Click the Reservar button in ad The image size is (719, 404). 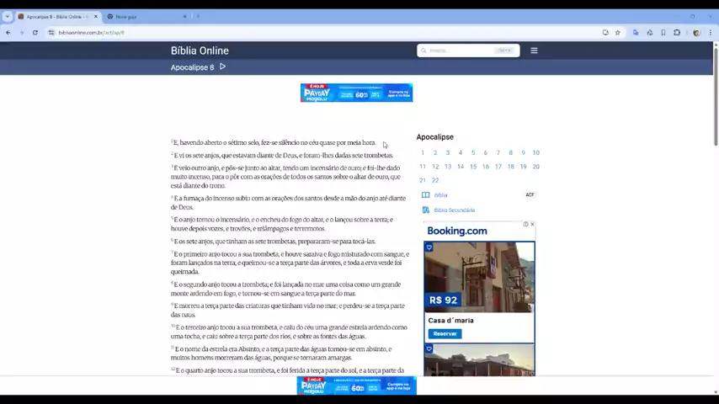[x=445, y=333]
